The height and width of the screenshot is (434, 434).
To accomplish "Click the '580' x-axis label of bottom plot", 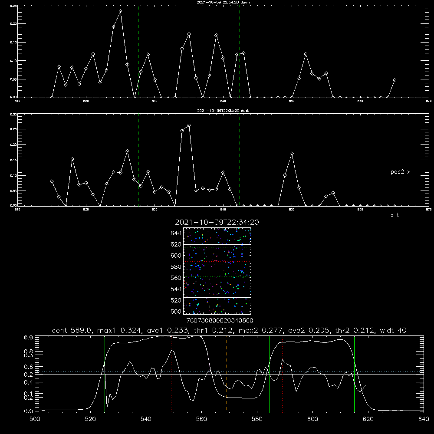I will point(257,419).
